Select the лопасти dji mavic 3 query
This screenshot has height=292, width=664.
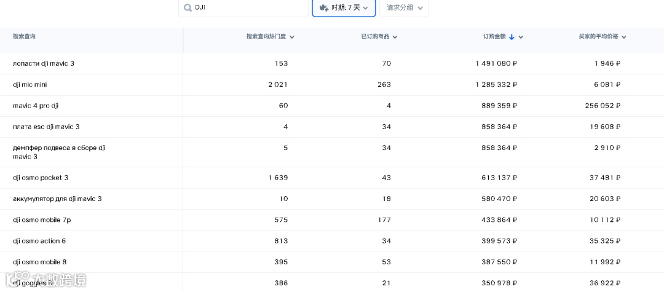pos(44,63)
